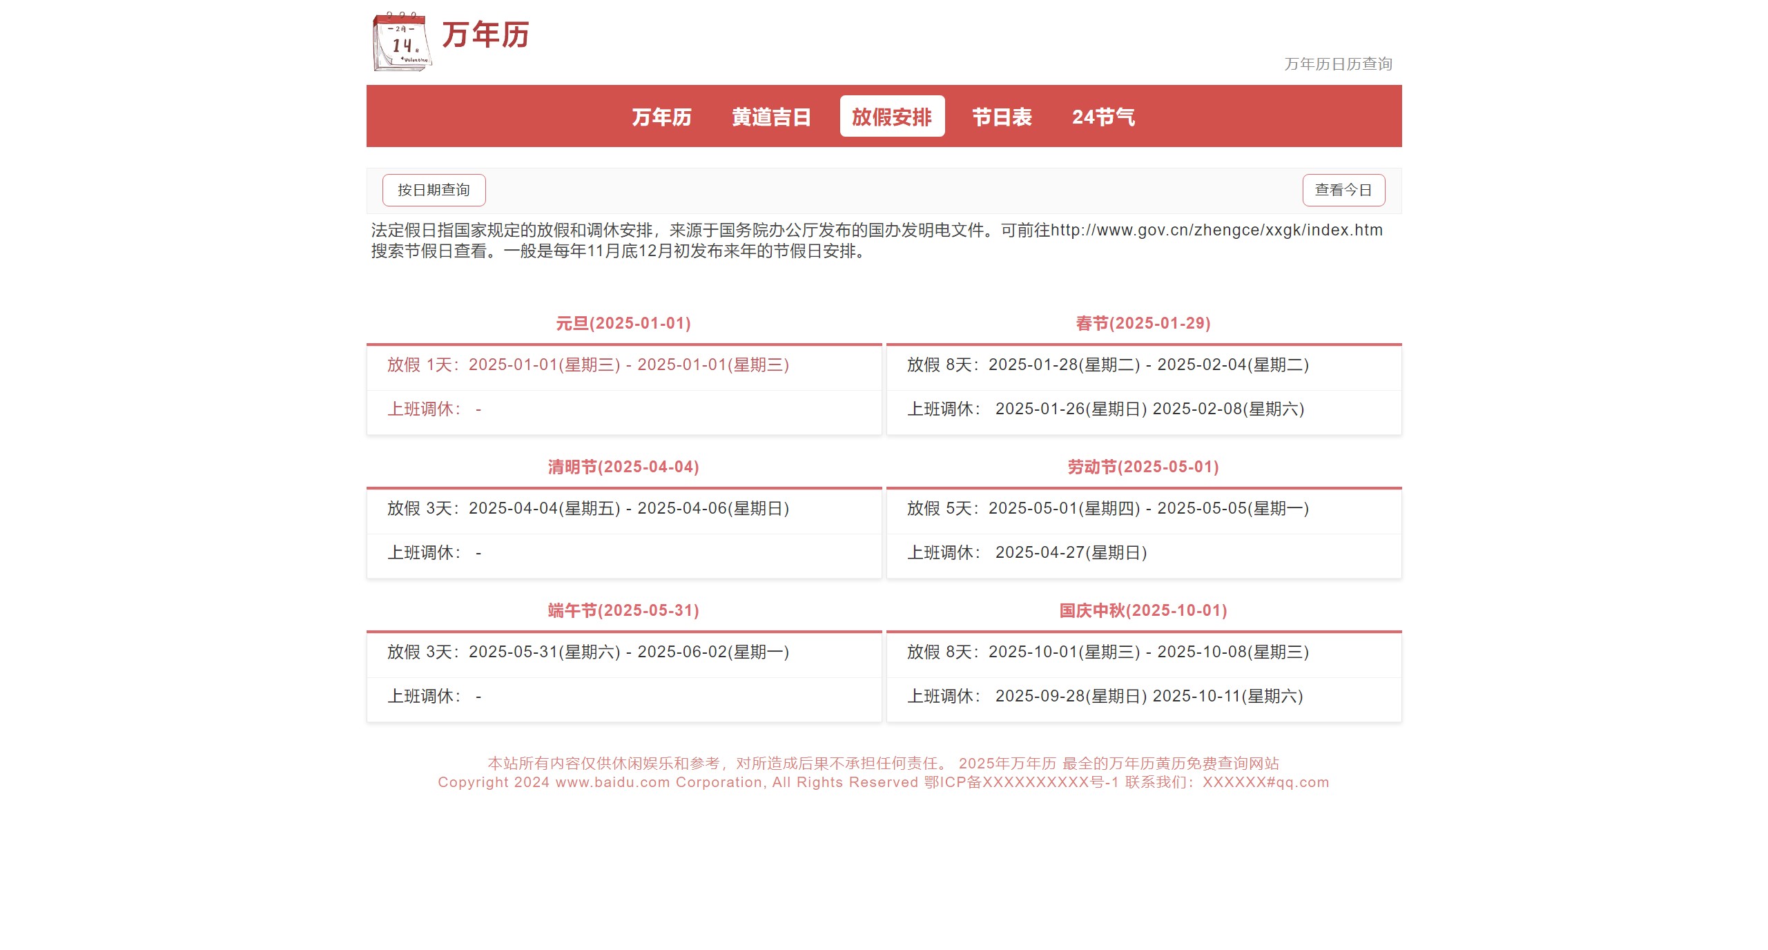This screenshot has width=1768, height=950.
Task: Click the 万年历 site title
Action: (x=485, y=35)
